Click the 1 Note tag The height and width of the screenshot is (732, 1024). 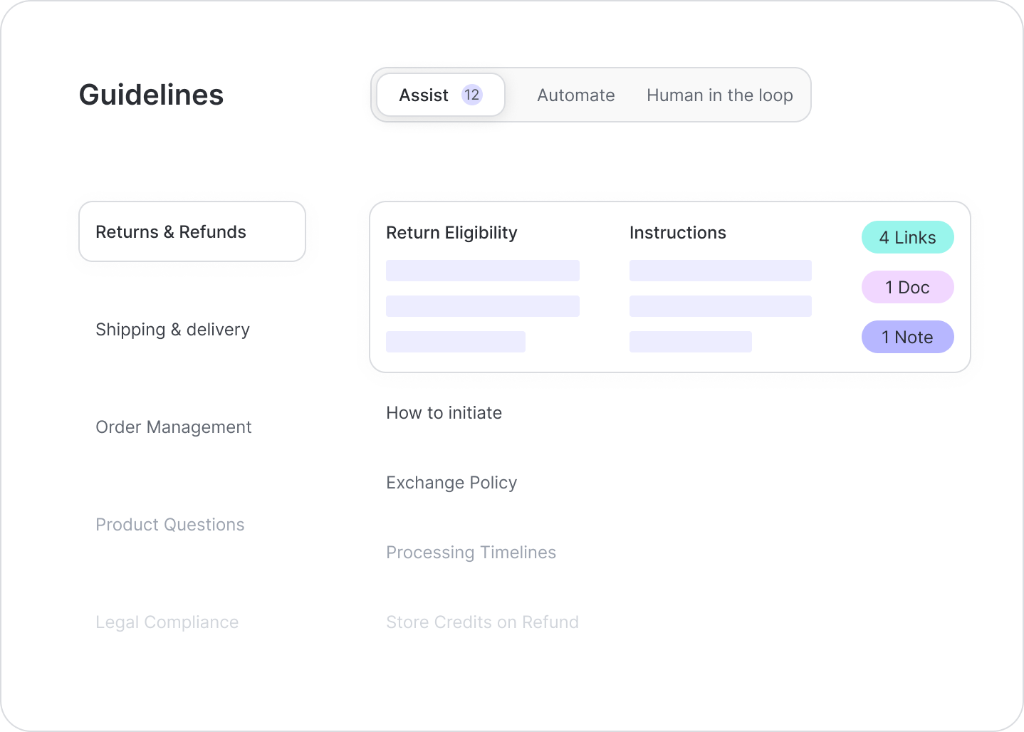907,338
